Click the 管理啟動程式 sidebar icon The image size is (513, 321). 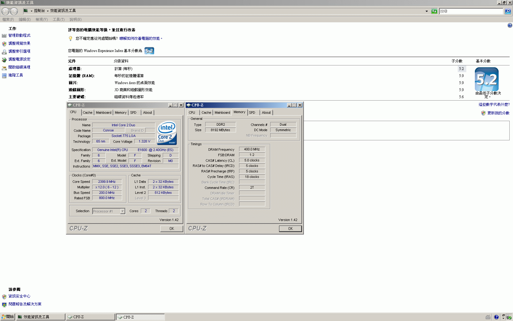(4, 36)
